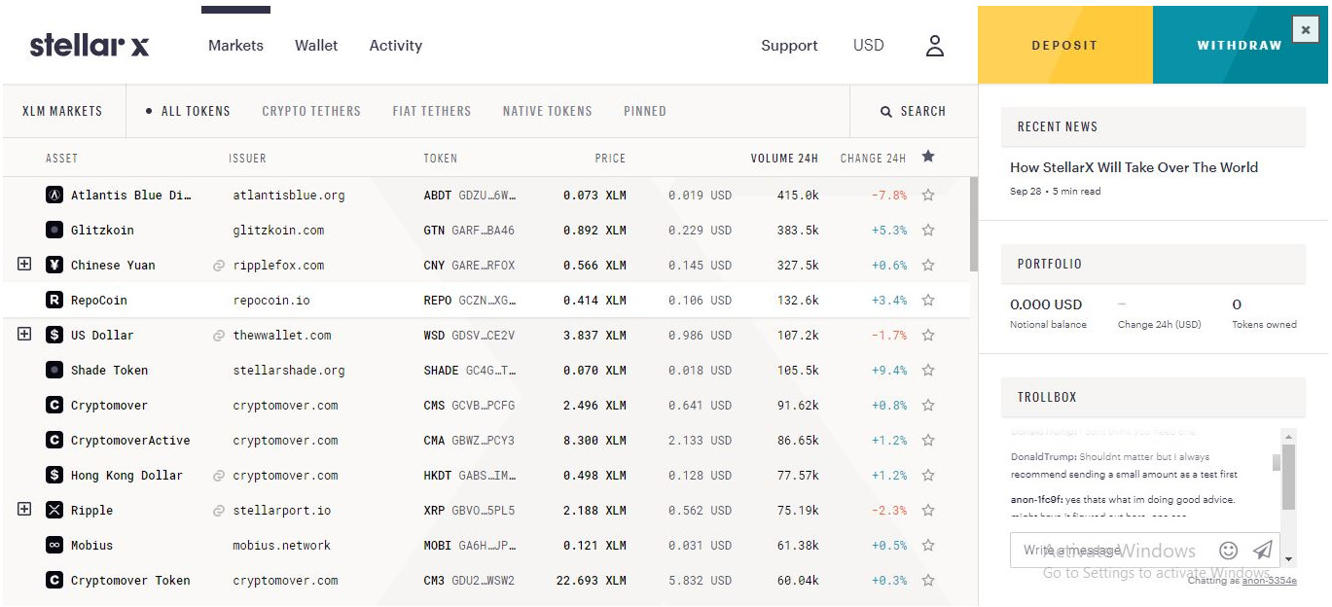This screenshot has height=607, width=1332.
Task: Click the Glitzkoin token icon
Action: tap(54, 230)
